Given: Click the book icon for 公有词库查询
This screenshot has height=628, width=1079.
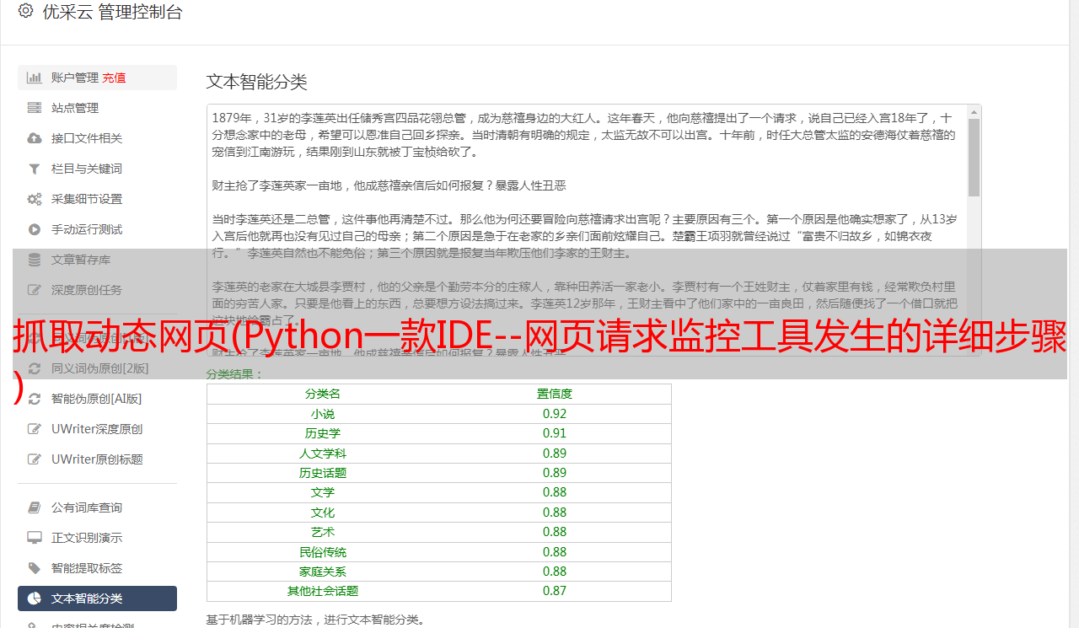Looking at the screenshot, I should [34, 507].
